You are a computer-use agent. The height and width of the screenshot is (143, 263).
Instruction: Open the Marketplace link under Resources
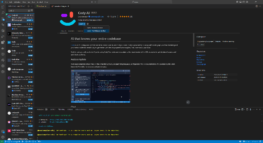(x=201, y=55)
